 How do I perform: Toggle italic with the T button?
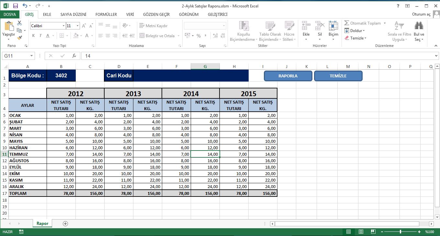40,36
